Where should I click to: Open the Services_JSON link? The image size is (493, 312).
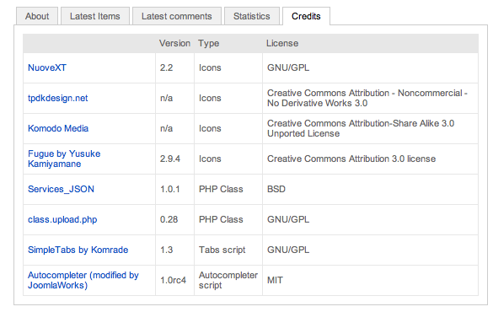(x=61, y=189)
